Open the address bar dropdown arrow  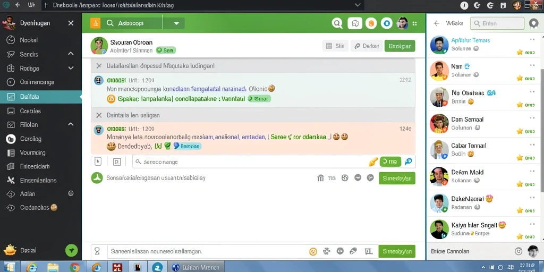click(358, 5)
